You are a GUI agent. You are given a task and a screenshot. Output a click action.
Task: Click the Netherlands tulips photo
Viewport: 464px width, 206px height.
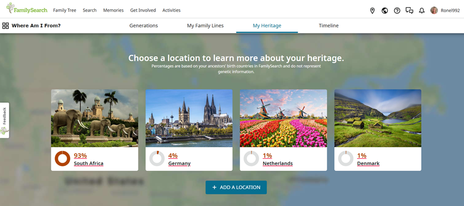(283, 118)
